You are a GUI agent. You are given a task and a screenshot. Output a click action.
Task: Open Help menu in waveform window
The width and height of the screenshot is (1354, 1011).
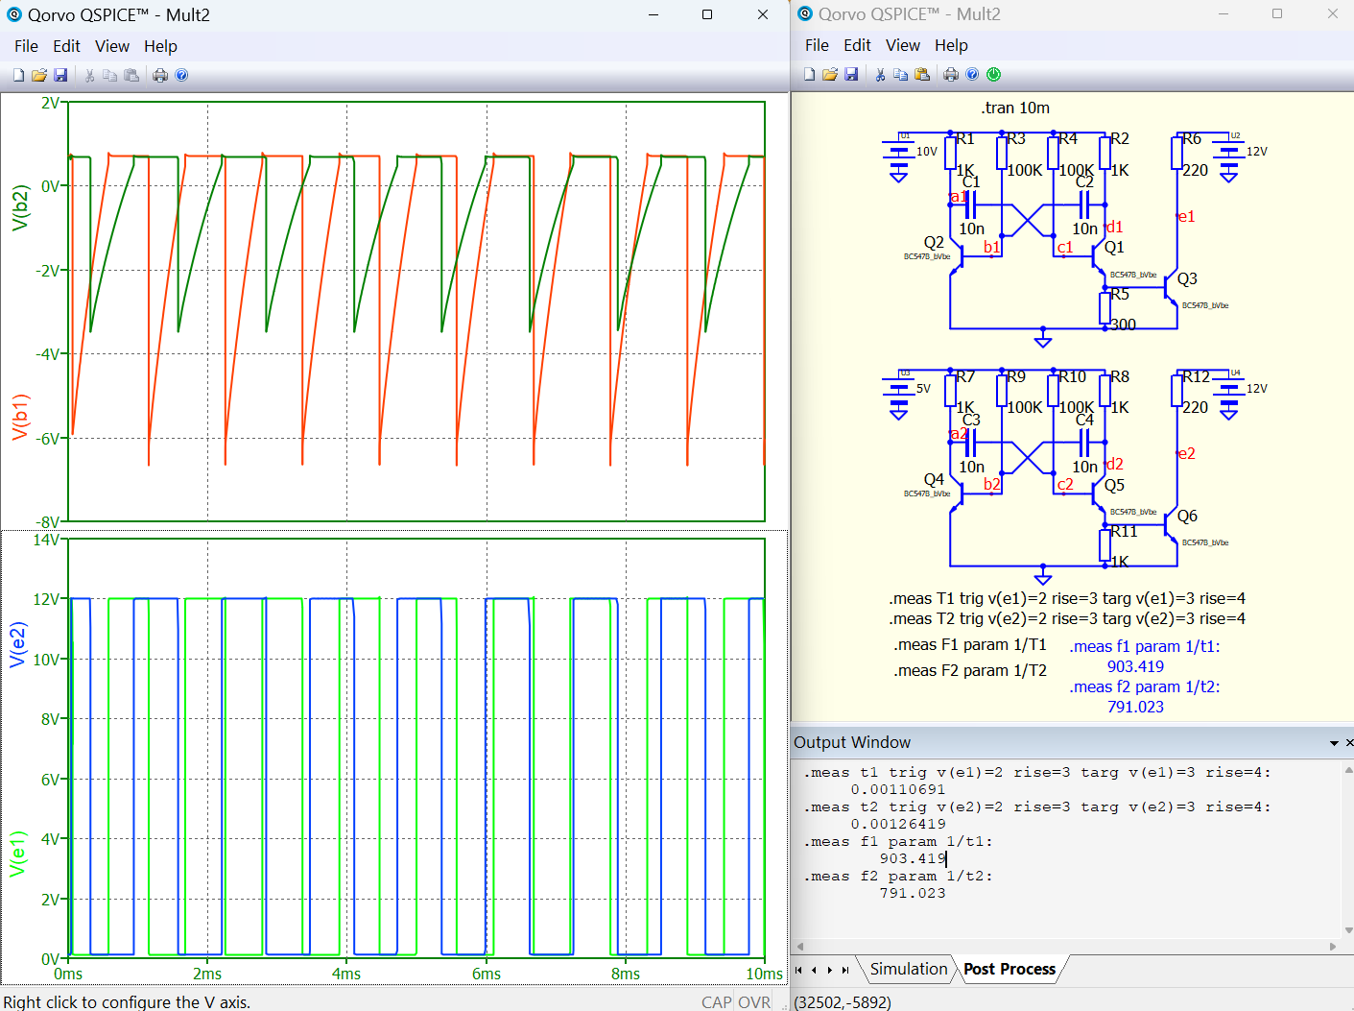coord(160,46)
